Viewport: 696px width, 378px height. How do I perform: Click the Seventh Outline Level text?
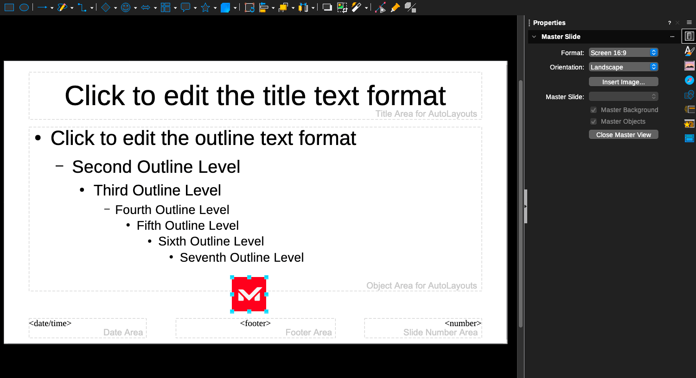click(x=242, y=258)
